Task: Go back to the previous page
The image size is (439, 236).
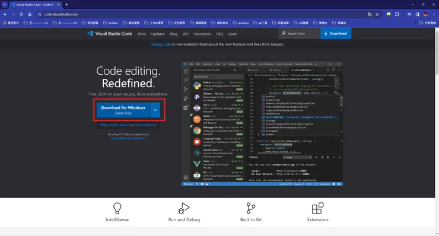Action: pyautogui.click(x=5, y=14)
